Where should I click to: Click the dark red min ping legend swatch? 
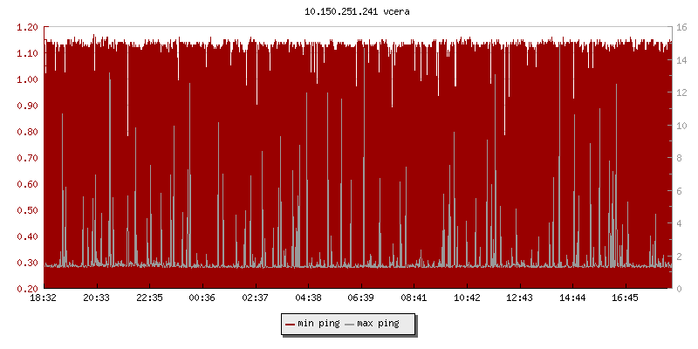pos(289,324)
